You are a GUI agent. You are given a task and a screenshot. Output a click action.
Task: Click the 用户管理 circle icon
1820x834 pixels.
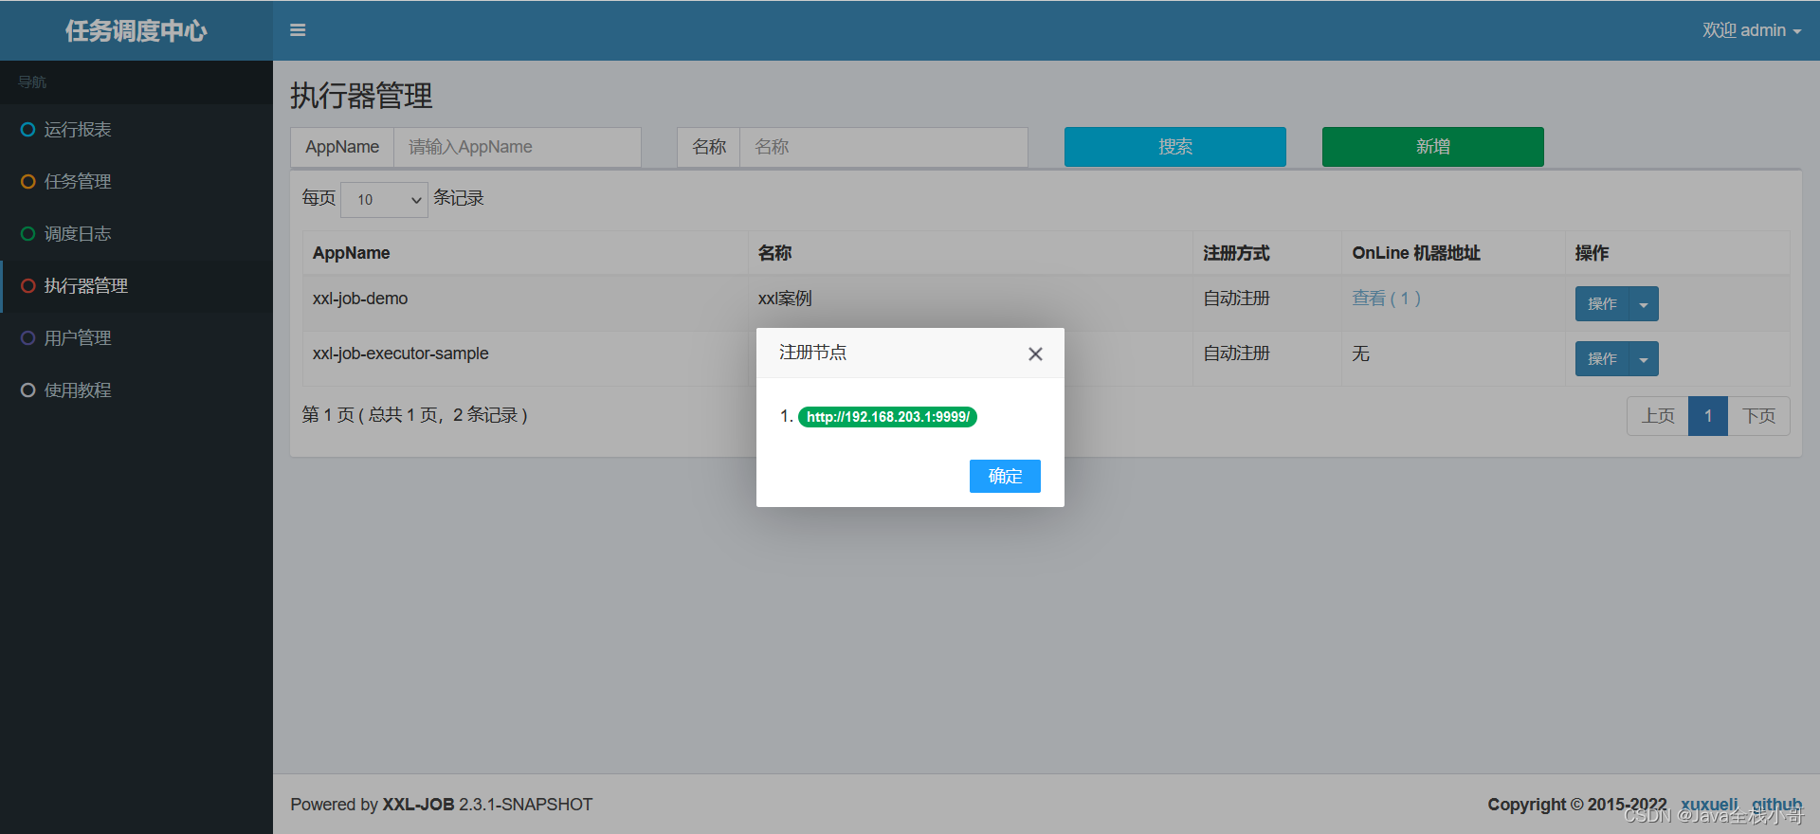click(28, 338)
